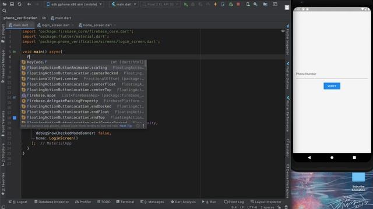373x209 pixels.
Task: Click the UTF-8 encoding status entry
Action: tap(252, 207)
